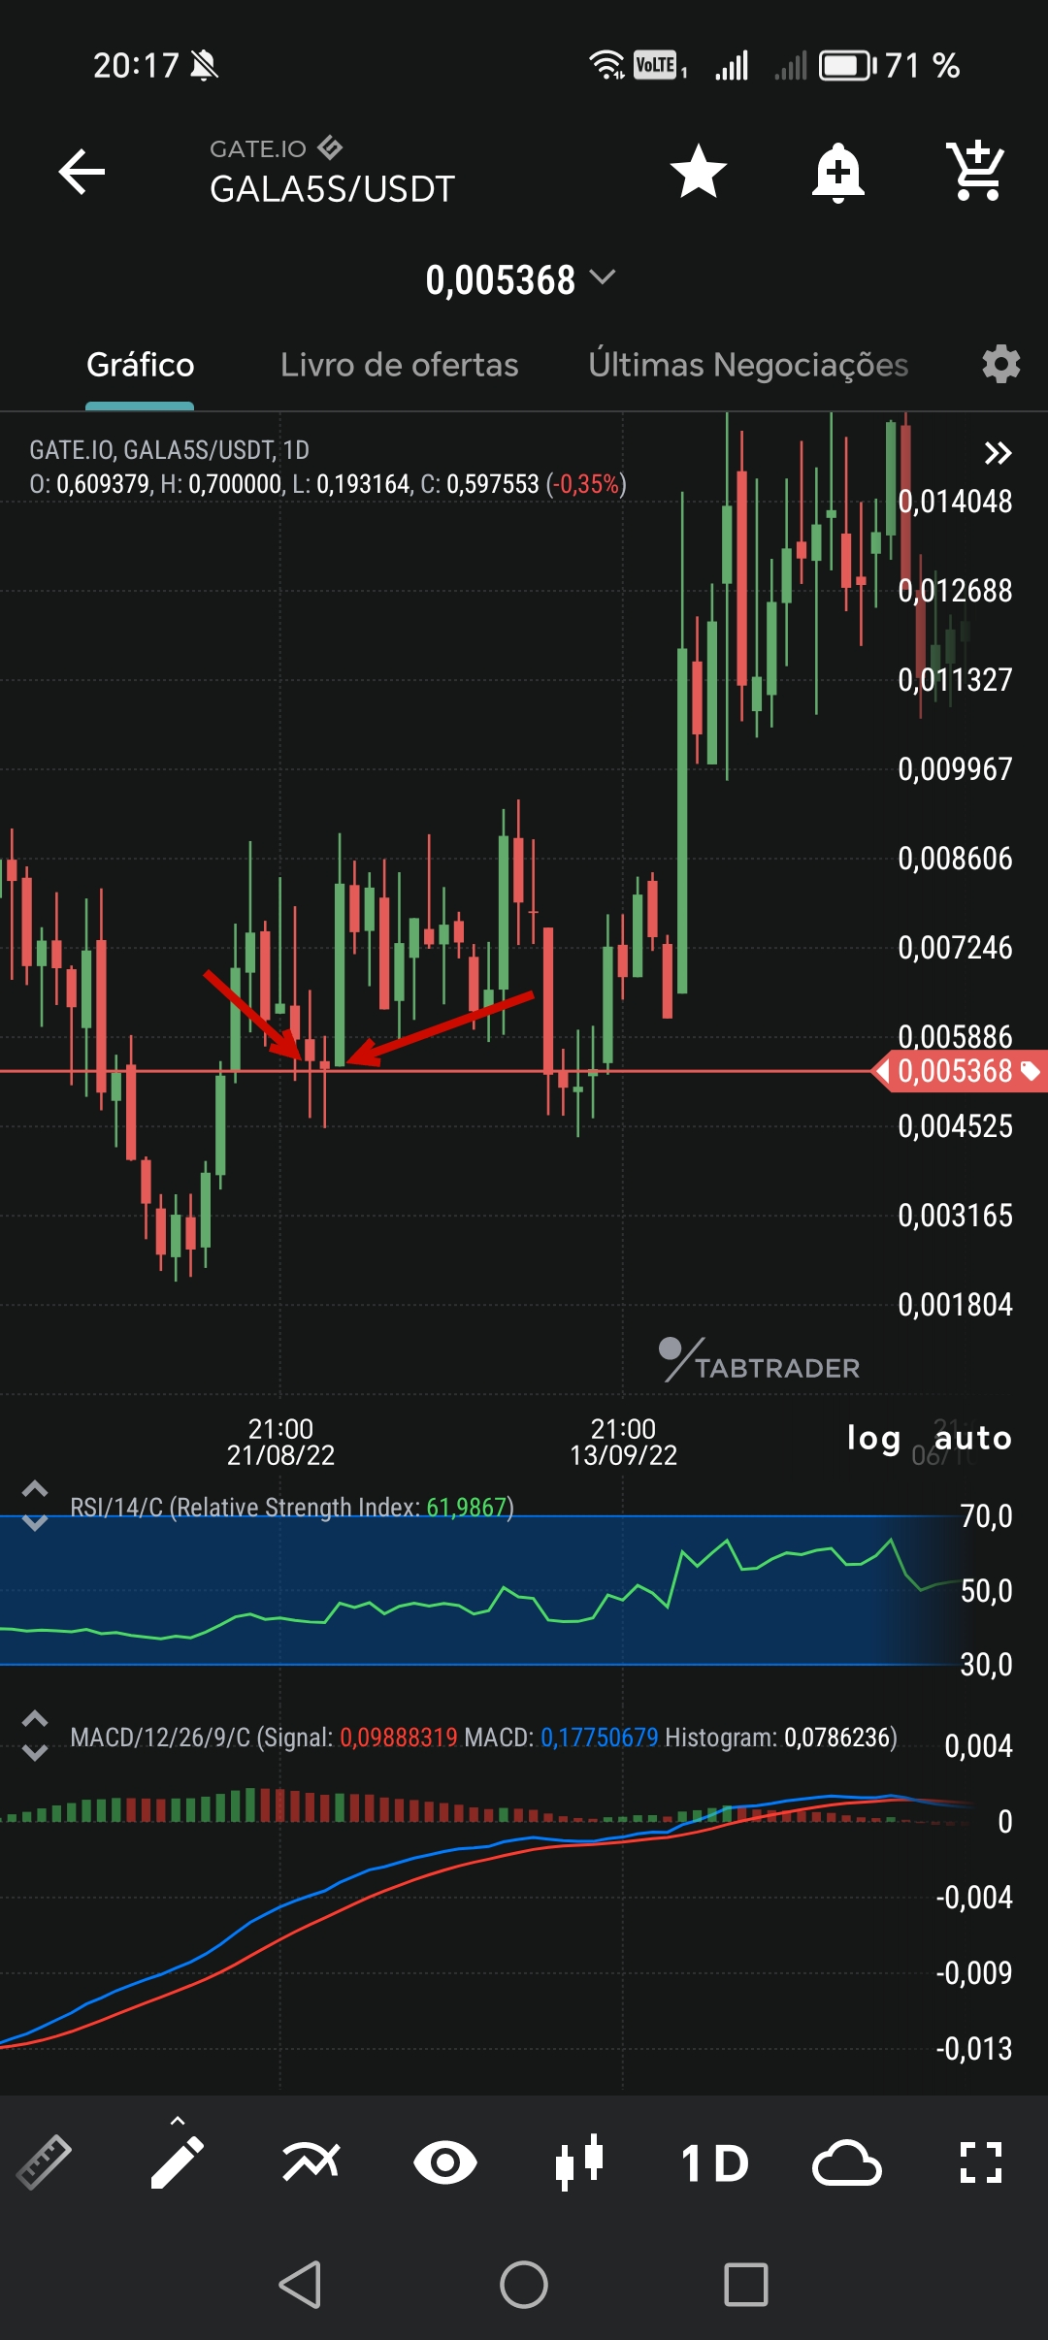Toggle drawings visibility with eye icon
The height and width of the screenshot is (2340, 1048).
(x=445, y=2162)
